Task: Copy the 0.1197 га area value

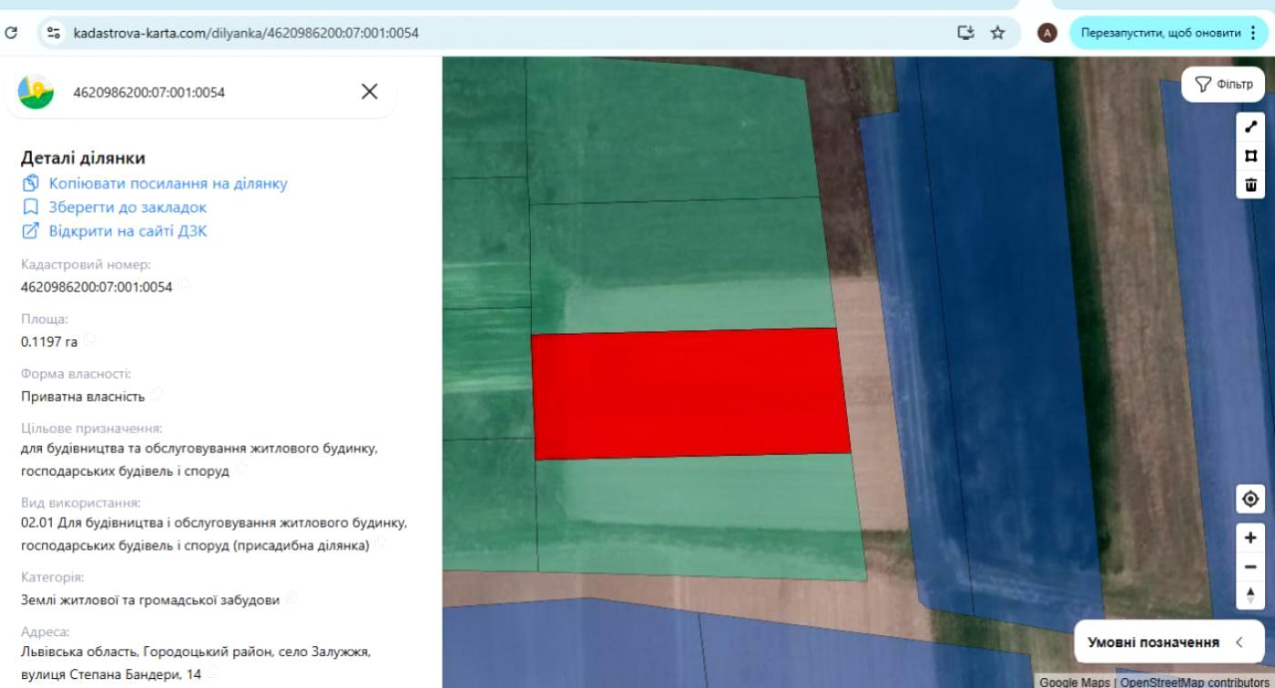Action: pos(89,339)
